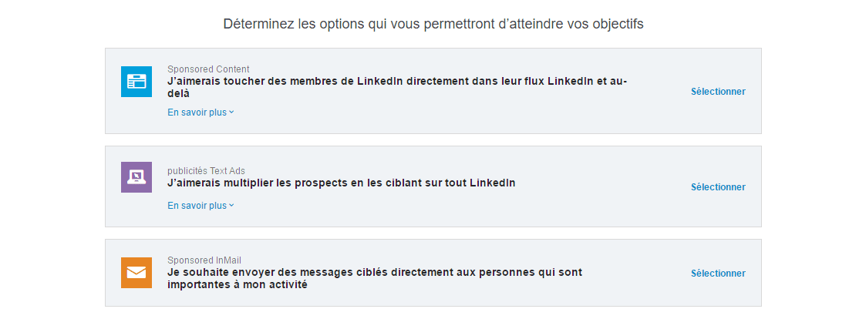Click the "J'aimerais multiplier les prospects" headline

click(x=342, y=183)
